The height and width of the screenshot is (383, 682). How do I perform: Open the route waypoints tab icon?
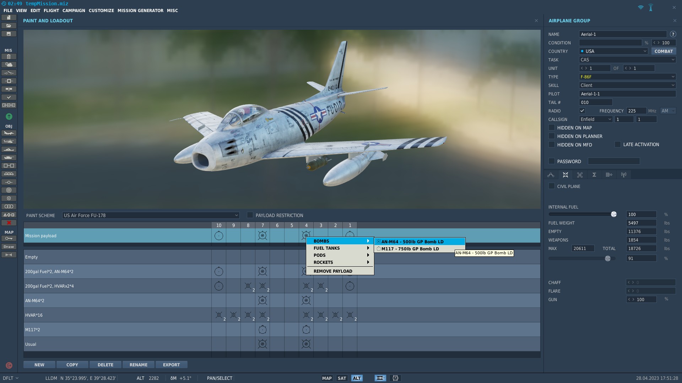pyautogui.click(x=551, y=175)
